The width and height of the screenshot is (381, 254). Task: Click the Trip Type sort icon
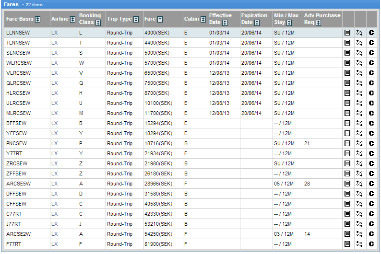[x=136, y=19]
